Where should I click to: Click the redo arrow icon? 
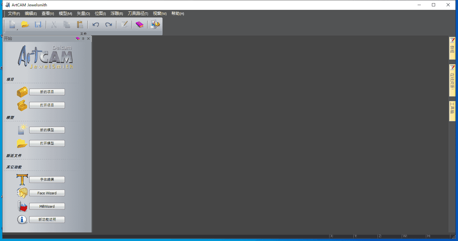point(109,24)
